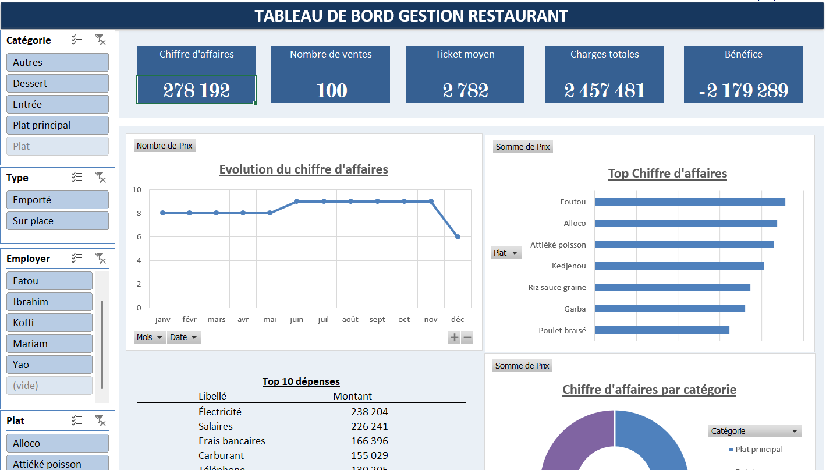Image resolution: width=826 pixels, height=470 pixels.
Task: Open the Date field dropdown
Action: [183, 337]
